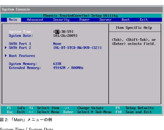164x130 pixels.
Task: Click the Select Menu footer label
Action: click(x=48, y=112)
